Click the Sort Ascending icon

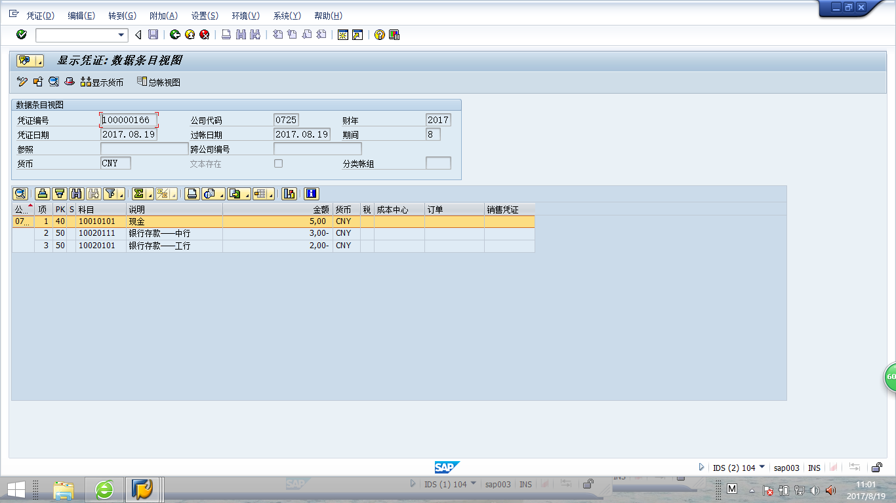point(43,193)
